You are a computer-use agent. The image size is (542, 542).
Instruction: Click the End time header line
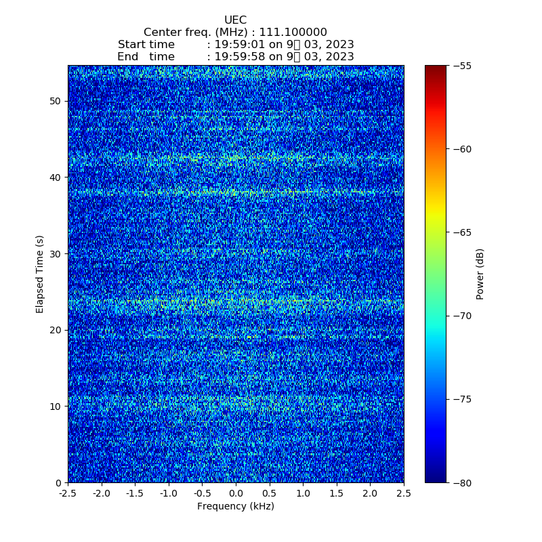coord(235,57)
